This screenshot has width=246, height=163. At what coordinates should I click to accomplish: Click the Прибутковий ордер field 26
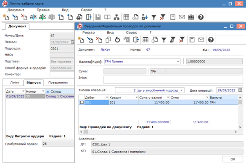pyautogui.click(x=58, y=144)
